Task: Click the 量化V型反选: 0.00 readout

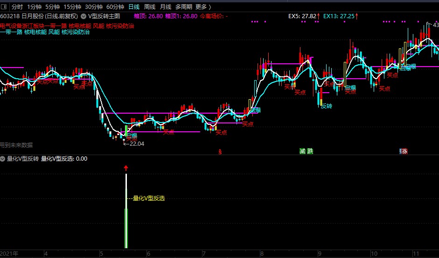Action: 64,159
